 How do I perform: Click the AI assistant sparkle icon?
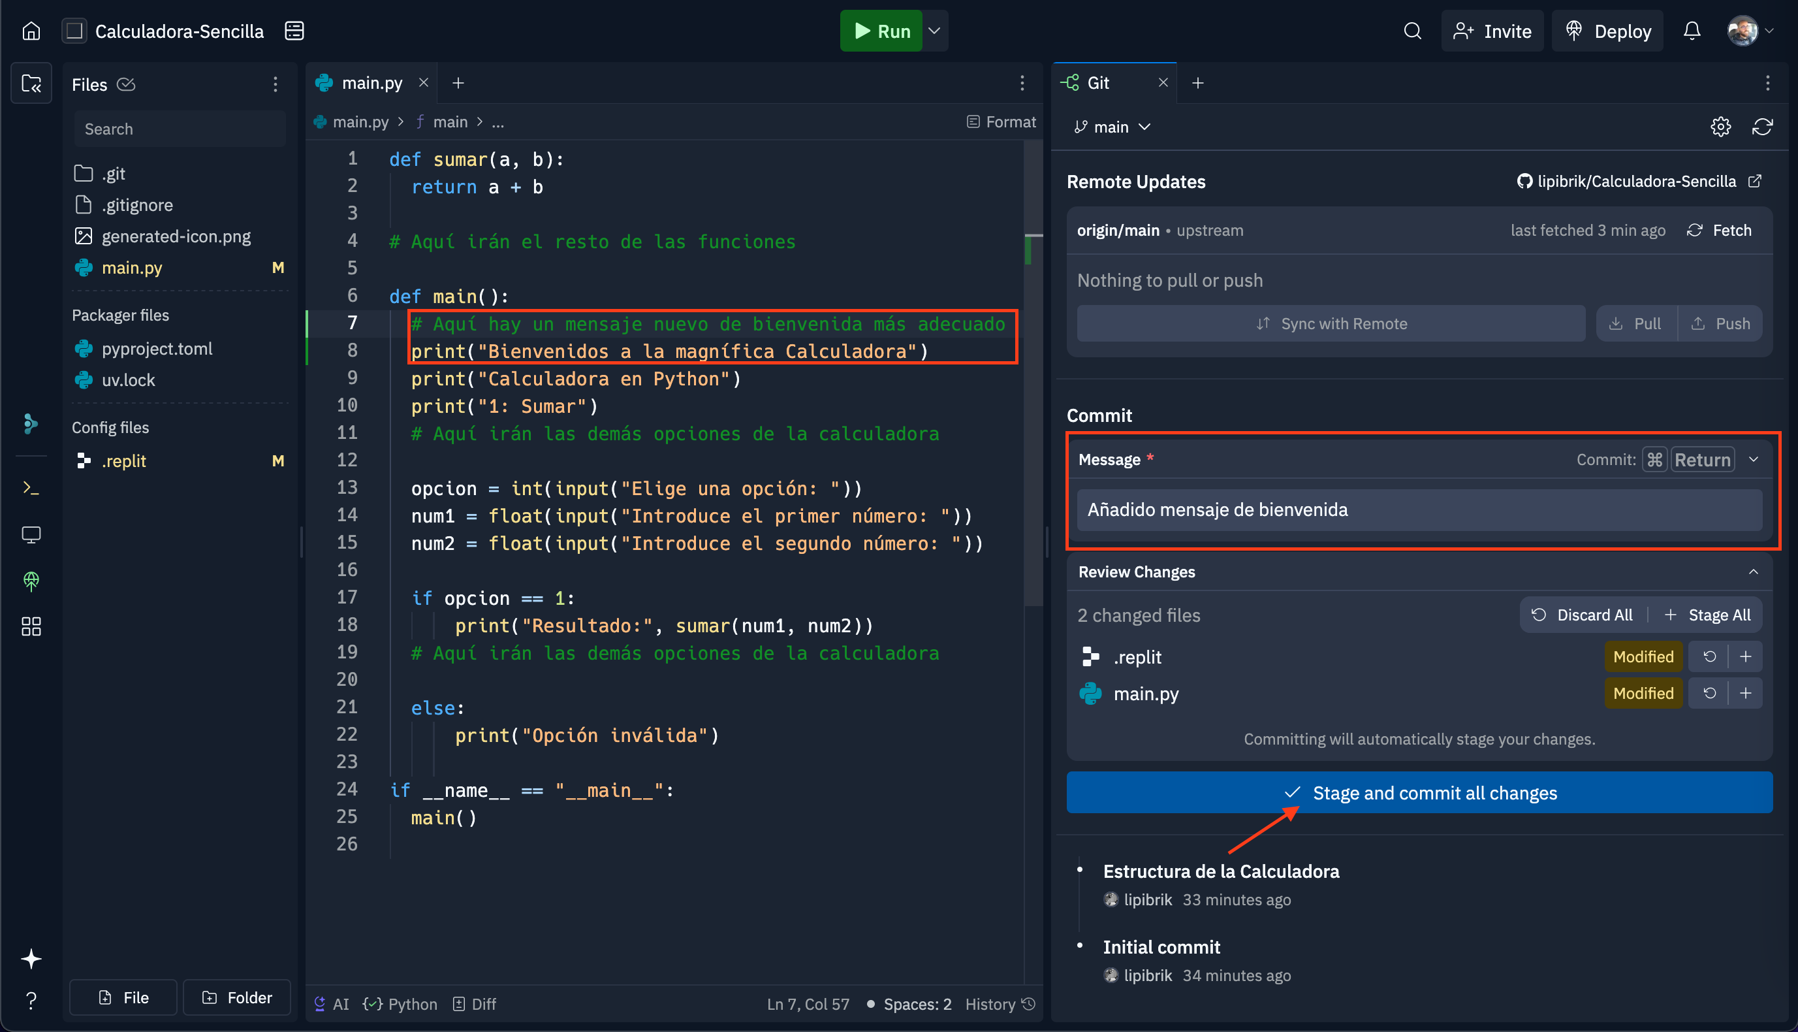pyautogui.click(x=31, y=958)
